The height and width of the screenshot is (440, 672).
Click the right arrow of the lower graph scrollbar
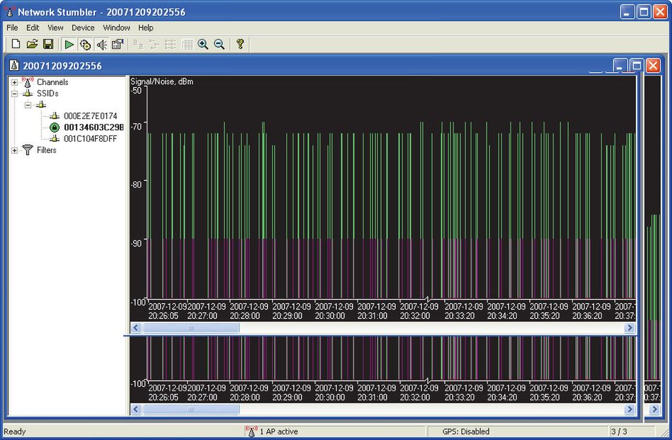tap(629, 409)
